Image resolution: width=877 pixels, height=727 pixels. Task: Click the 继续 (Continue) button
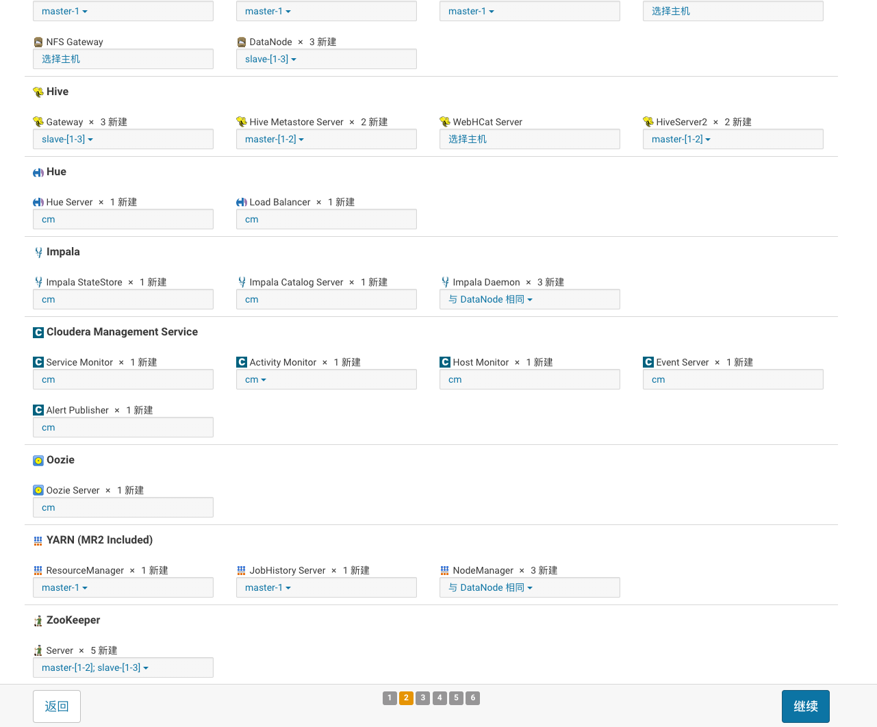[x=806, y=706]
